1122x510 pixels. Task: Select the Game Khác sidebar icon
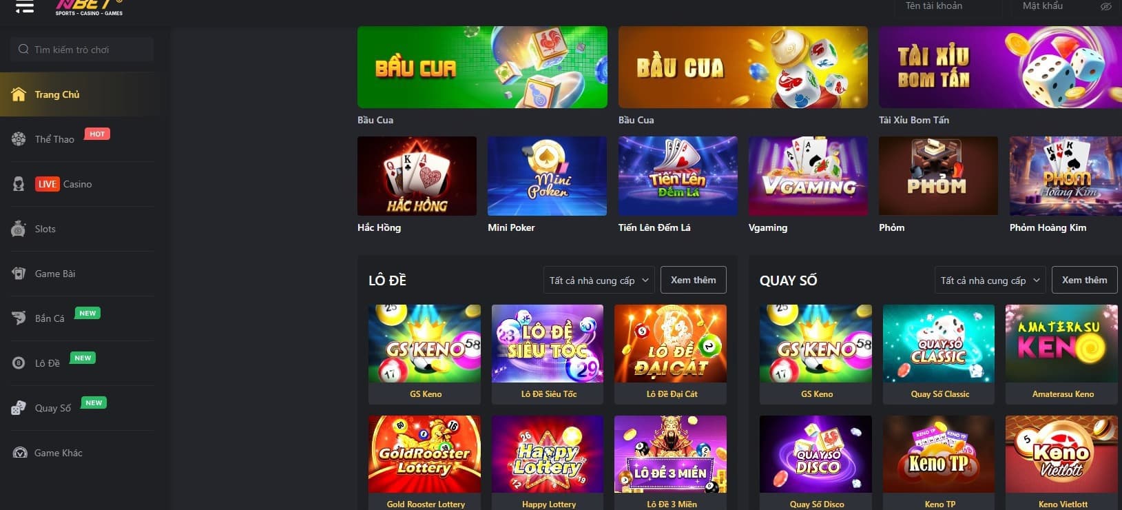pos(20,453)
